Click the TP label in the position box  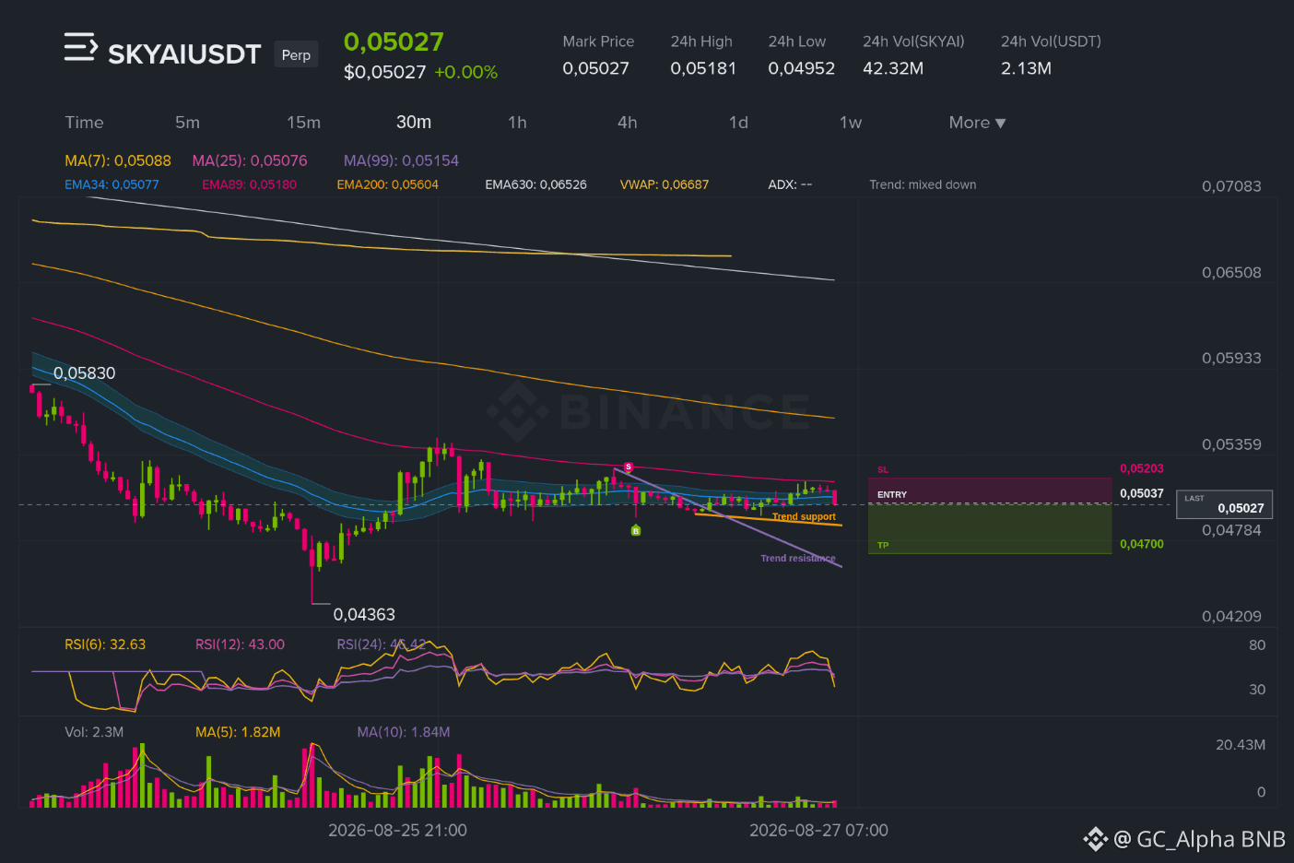(883, 546)
